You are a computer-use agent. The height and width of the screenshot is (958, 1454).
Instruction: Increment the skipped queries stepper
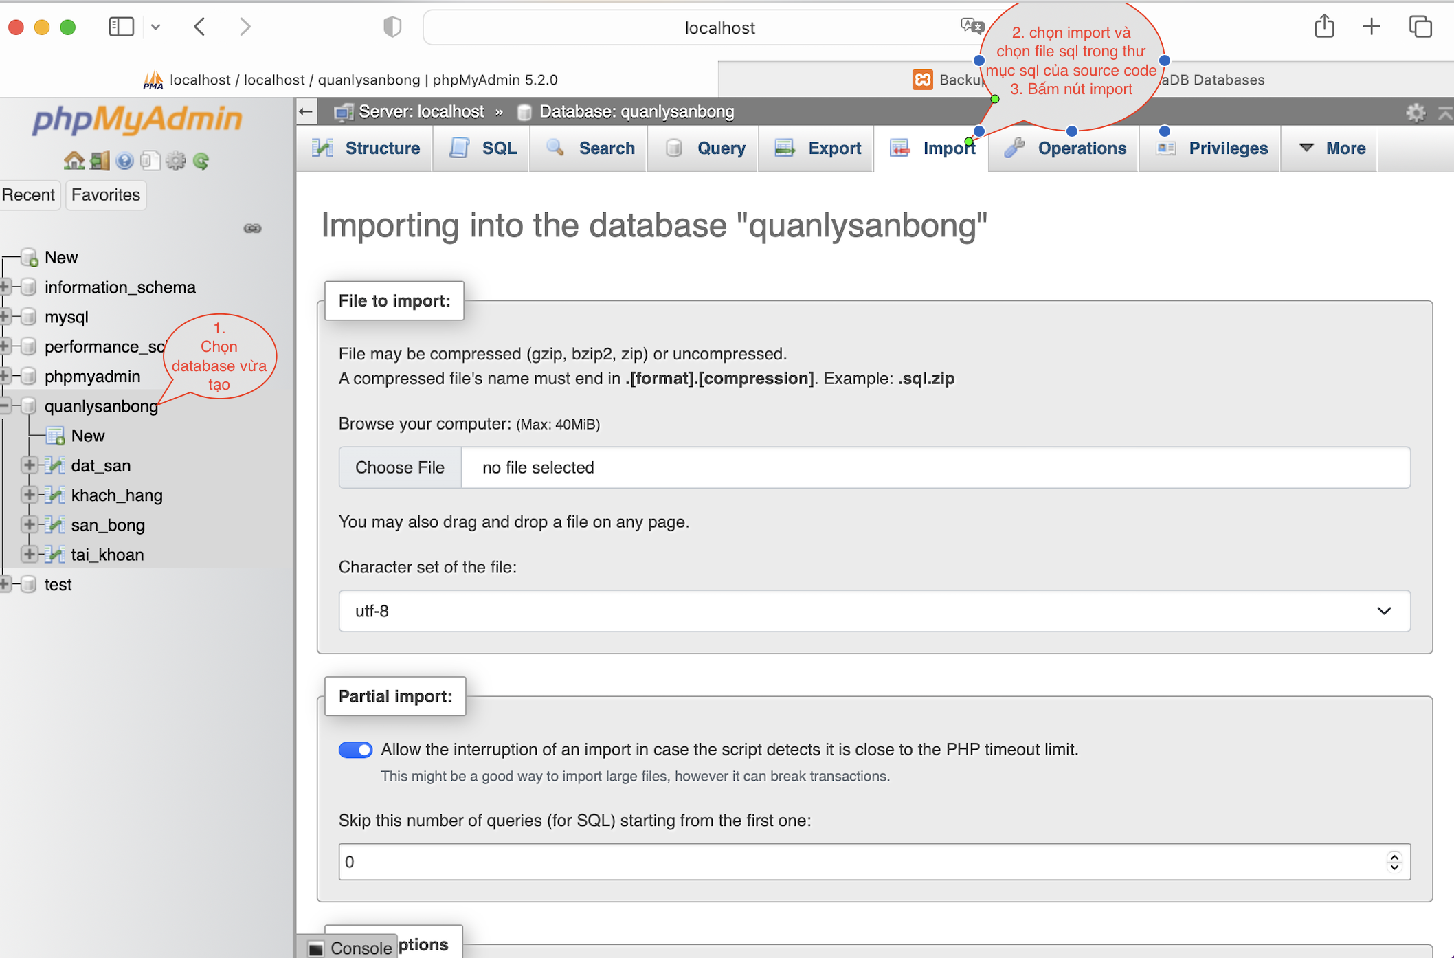(1394, 856)
